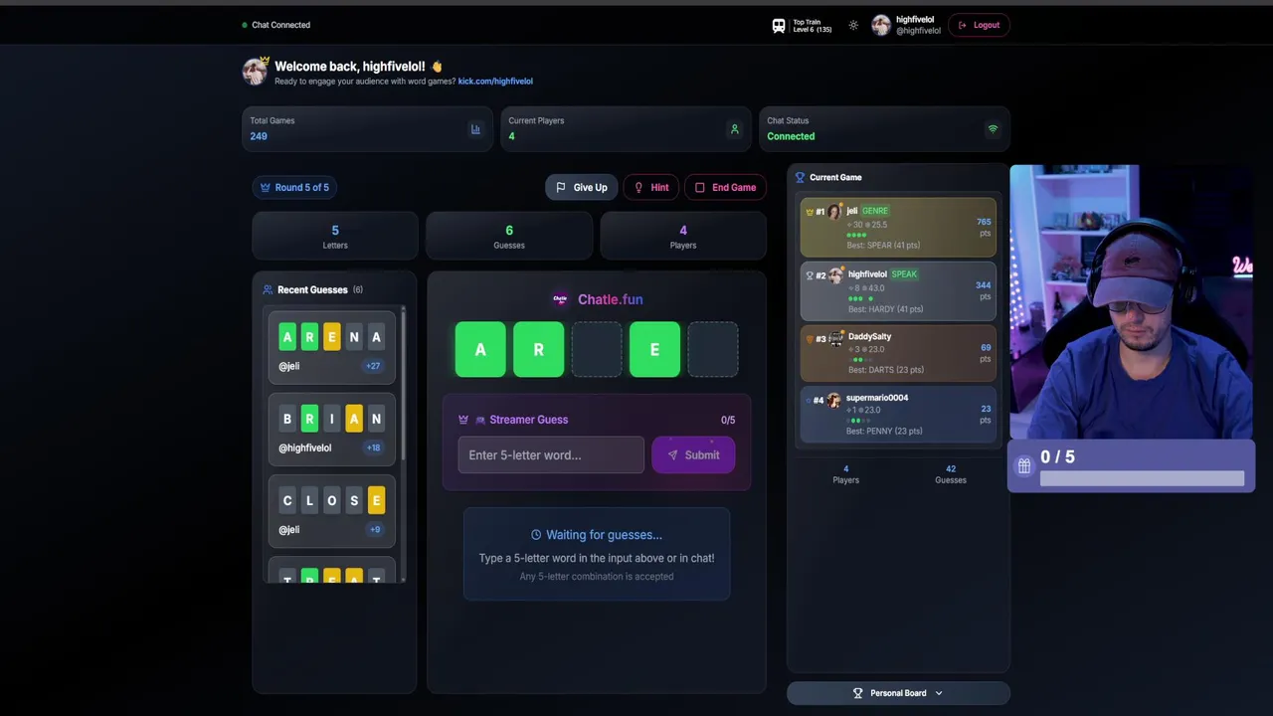End the game with End Game button
This screenshot has height=716, width=1273.
point(725,187)
